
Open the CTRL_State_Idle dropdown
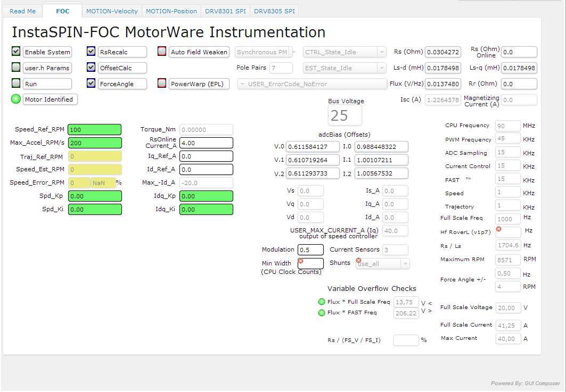[x=344, y=52]
